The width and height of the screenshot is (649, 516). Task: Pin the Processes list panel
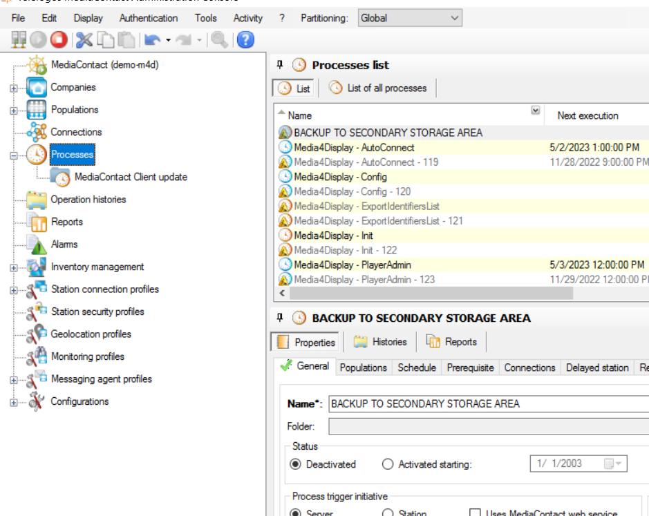[280, 64]
